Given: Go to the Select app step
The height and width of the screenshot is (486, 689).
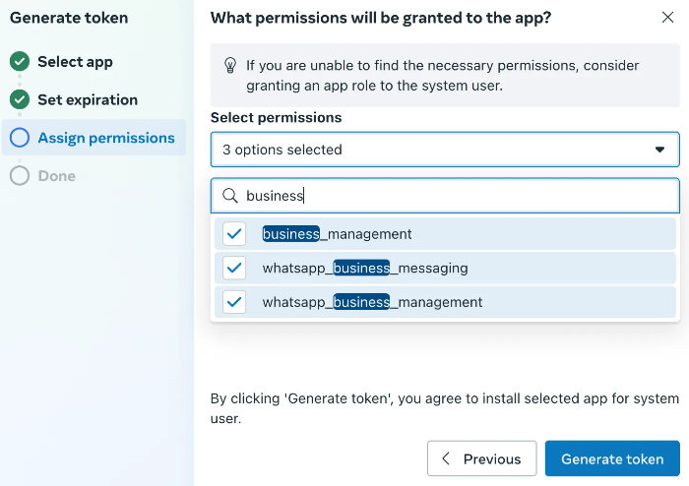Looking at the screenshot, I should point(75,62).
